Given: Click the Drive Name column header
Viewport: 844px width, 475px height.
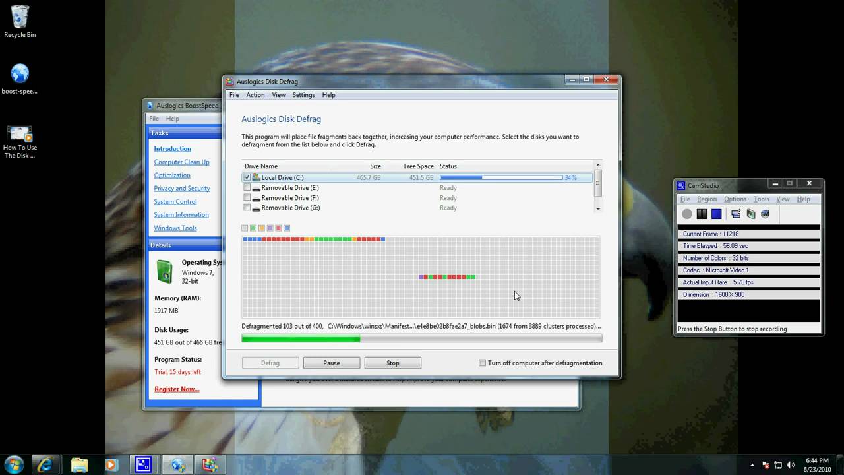Looking at the screenshot, I should click(x=261, y=166).
